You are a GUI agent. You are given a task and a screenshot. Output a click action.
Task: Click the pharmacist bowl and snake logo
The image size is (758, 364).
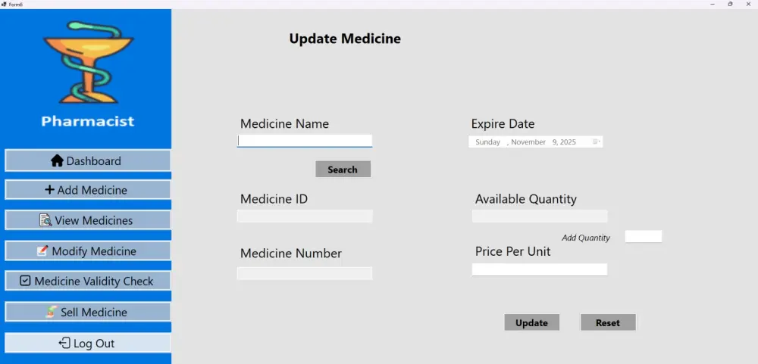[x=88, y=62]
